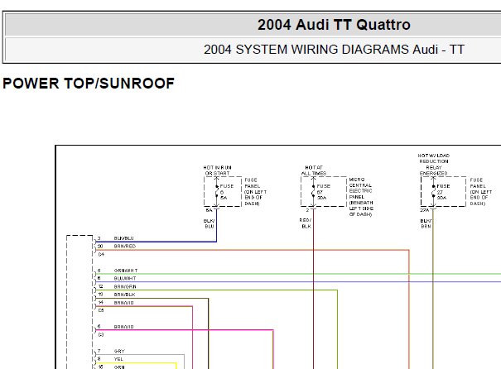This screenshot has height=369, width=501.
Task: Click the "HOT AT ALL TIMES" label
Action: point(314,170)
